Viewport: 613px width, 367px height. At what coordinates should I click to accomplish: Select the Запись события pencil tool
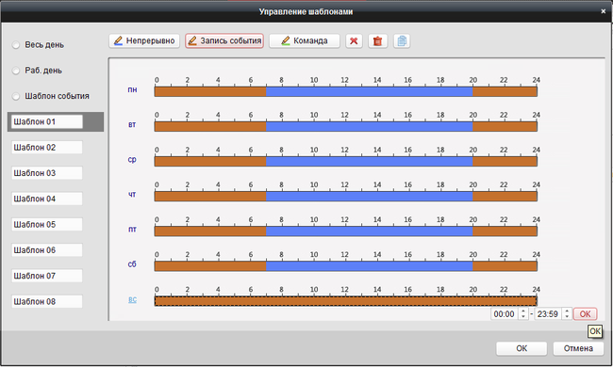(x=224, y=40)
